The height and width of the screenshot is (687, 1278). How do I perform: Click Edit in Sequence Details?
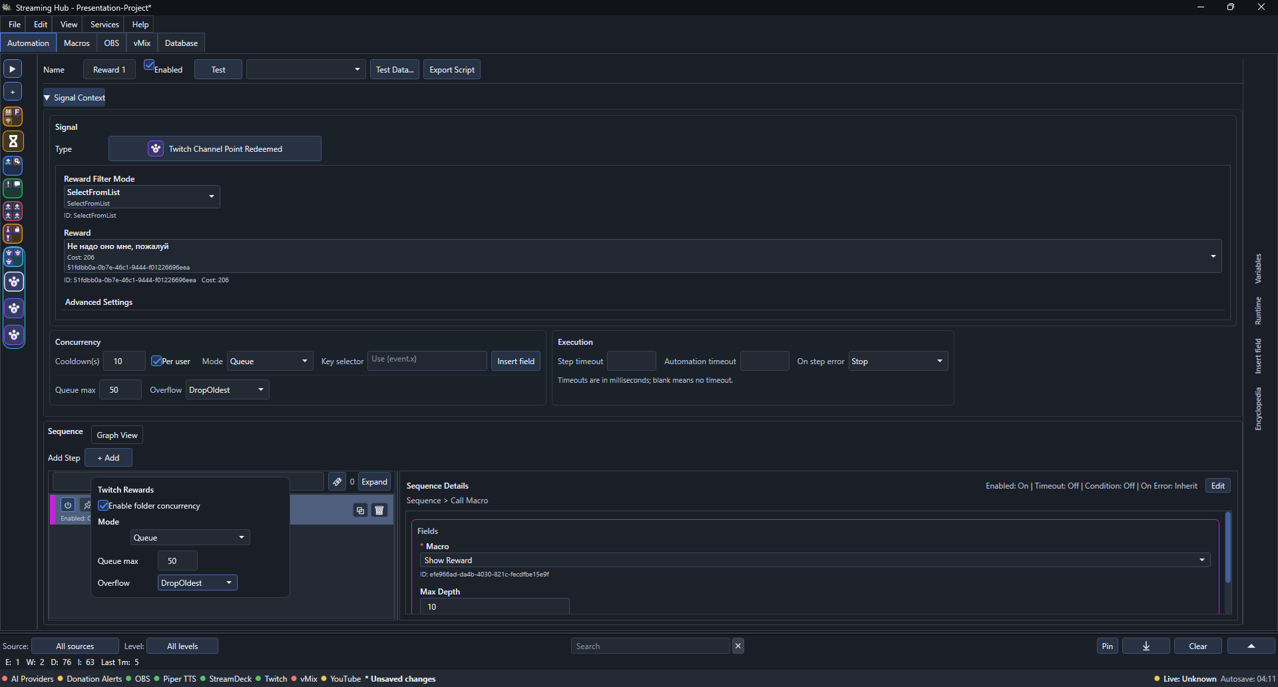point(1218,485)
